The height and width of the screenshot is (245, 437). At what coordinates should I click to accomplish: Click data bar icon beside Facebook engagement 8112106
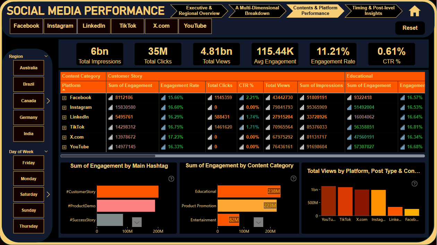click(111, 98)
